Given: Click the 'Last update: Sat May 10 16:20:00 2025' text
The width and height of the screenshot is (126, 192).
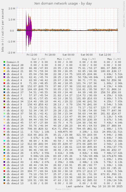Looking at the screenshot, I should coord(94,186).
